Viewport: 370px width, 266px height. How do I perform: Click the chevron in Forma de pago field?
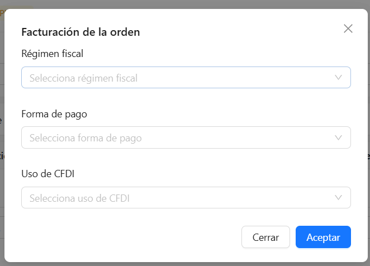(338, 137)
